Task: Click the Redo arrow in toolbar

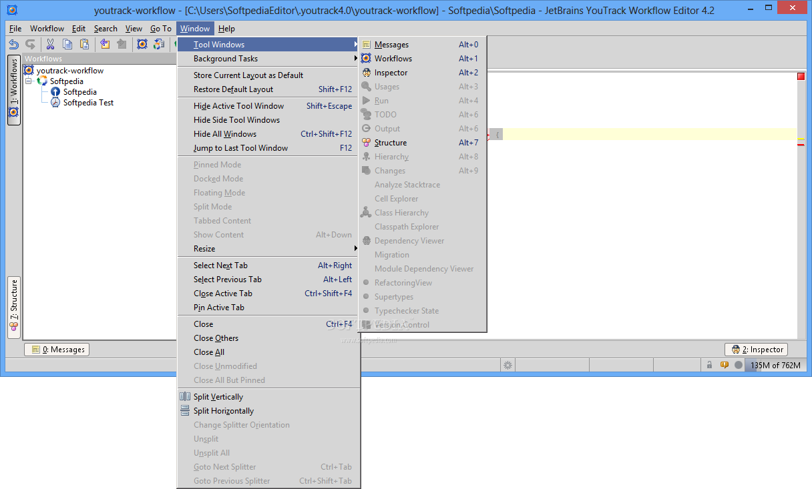Action: [x=30, y=44]
